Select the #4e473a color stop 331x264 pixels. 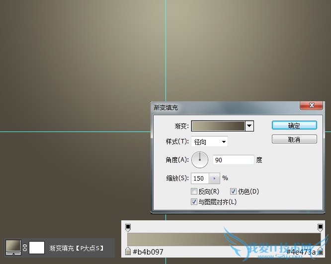[x=321, y=251]
